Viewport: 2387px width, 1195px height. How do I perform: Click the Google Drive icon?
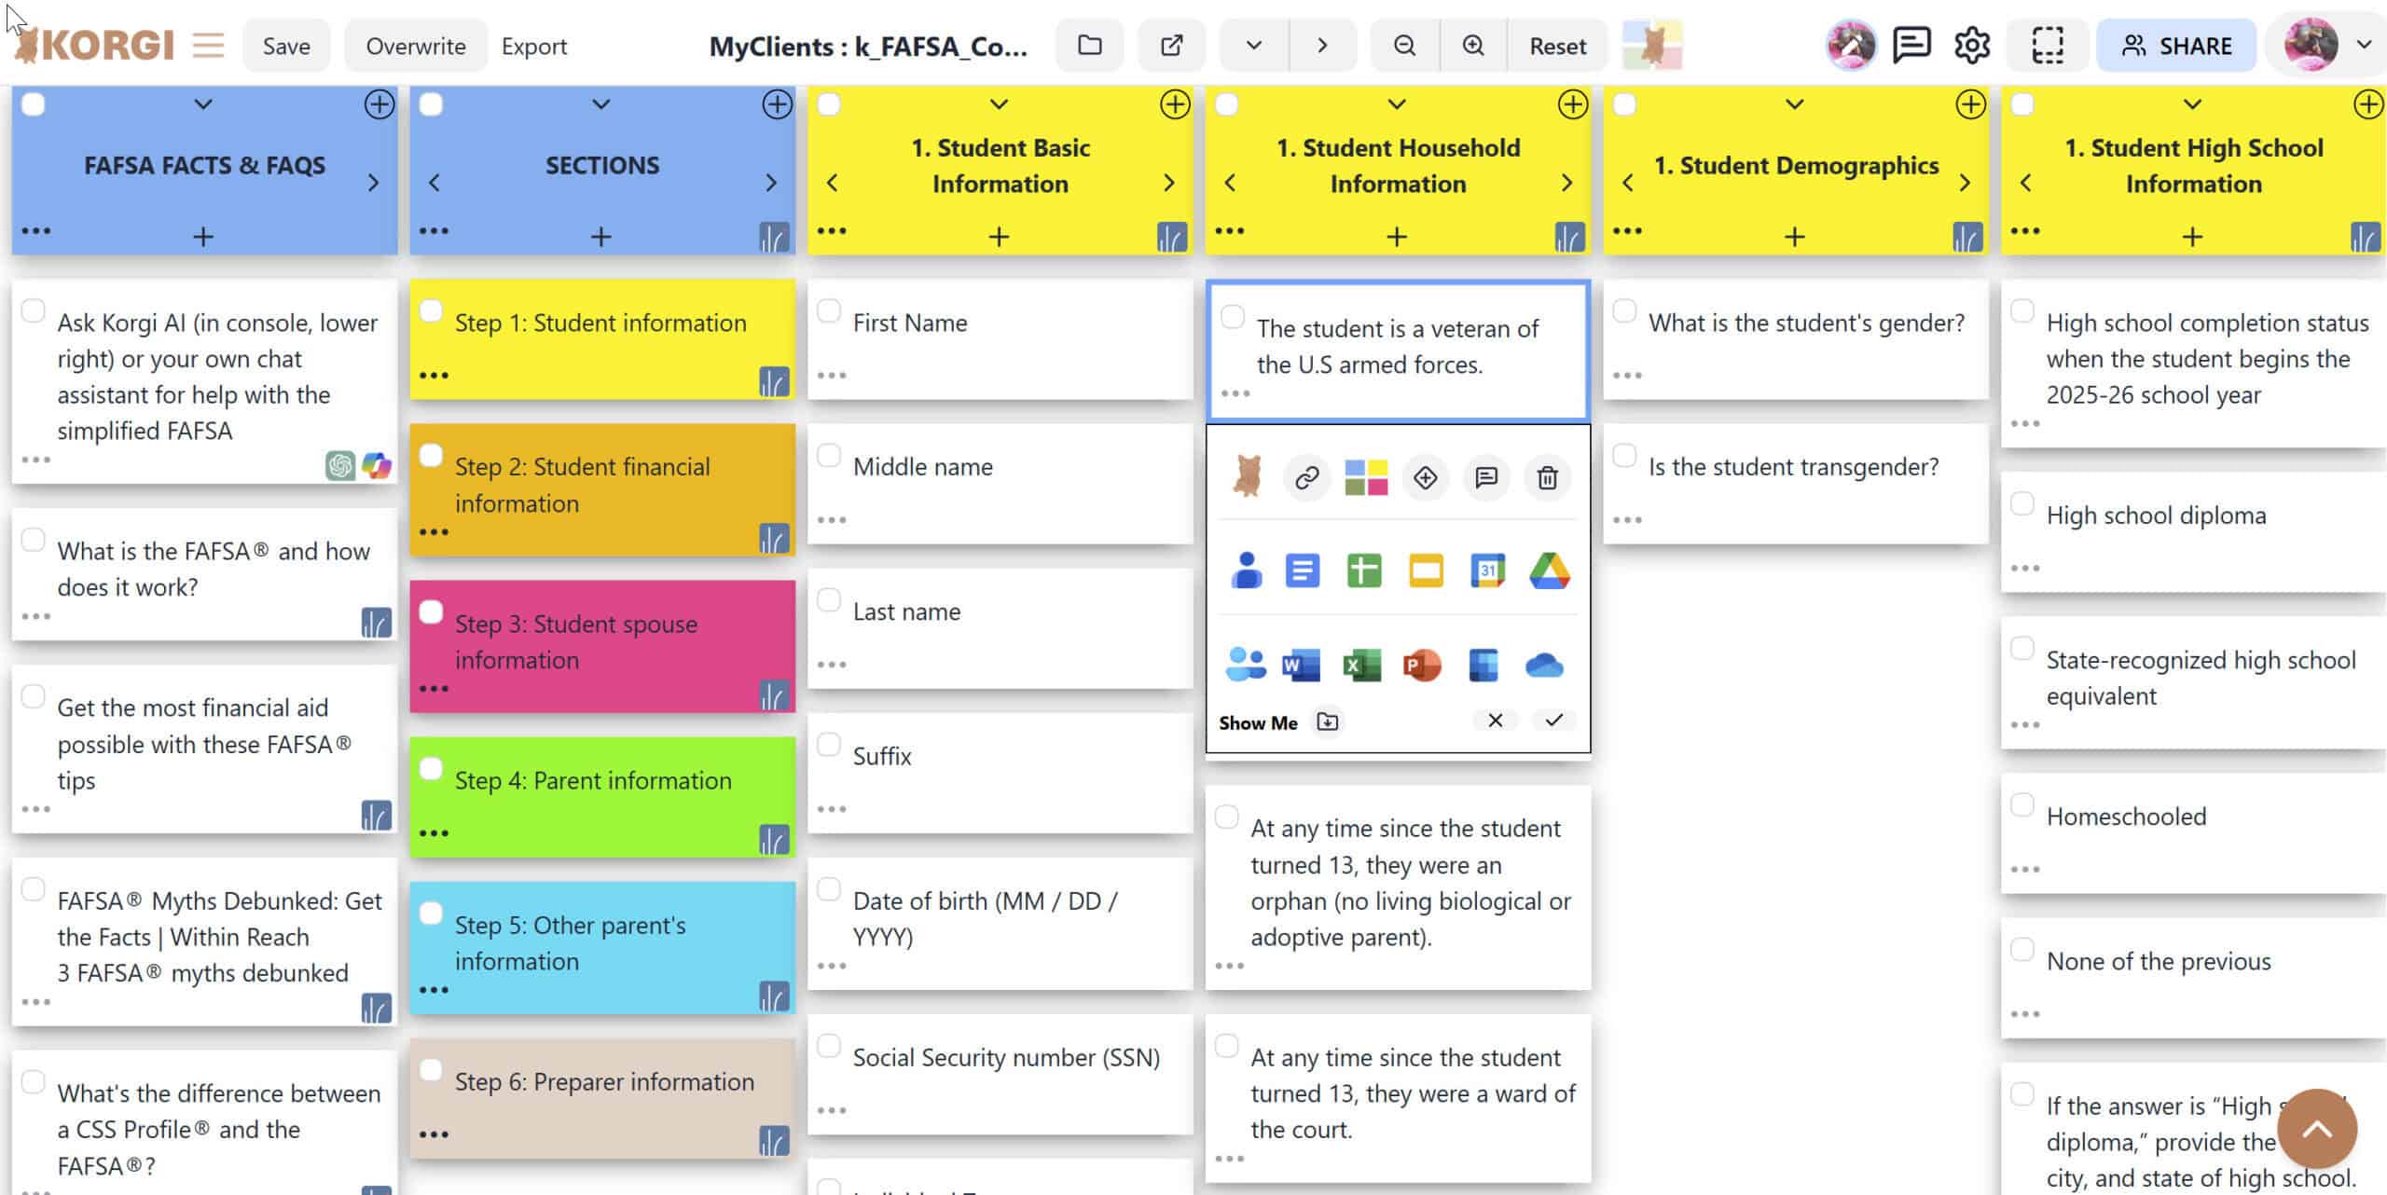pyautogui.click(x=1549, y=570)
